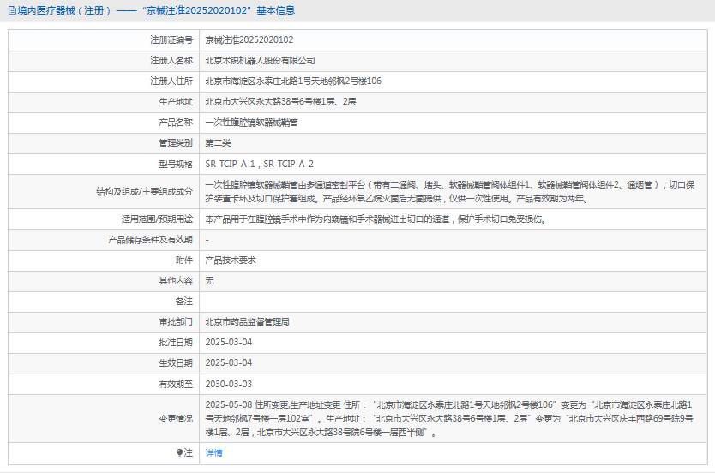Screen dimensions: 715x473
Task: Click the 生效日期 label
Action: point(176,363)
